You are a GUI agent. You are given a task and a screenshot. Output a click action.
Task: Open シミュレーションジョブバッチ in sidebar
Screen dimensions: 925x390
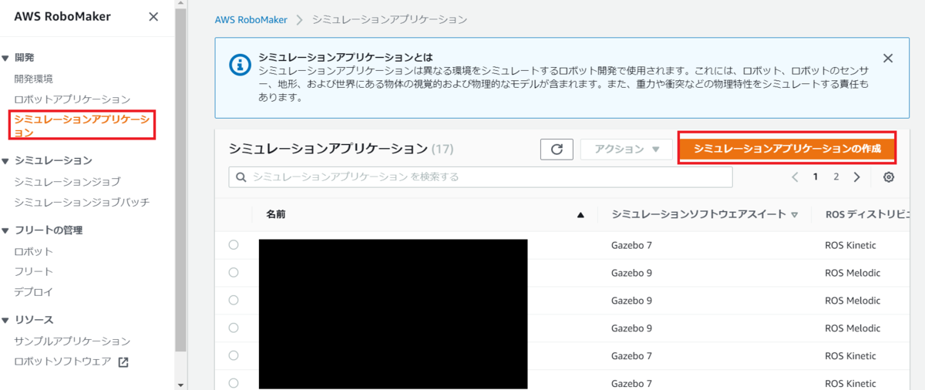82,202
